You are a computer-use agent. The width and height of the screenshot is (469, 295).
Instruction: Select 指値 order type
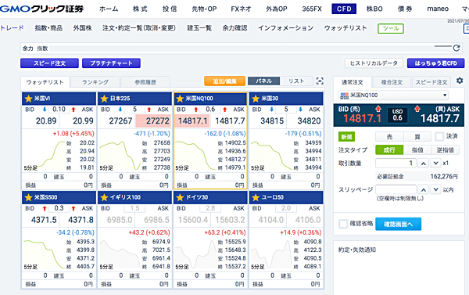417,149
